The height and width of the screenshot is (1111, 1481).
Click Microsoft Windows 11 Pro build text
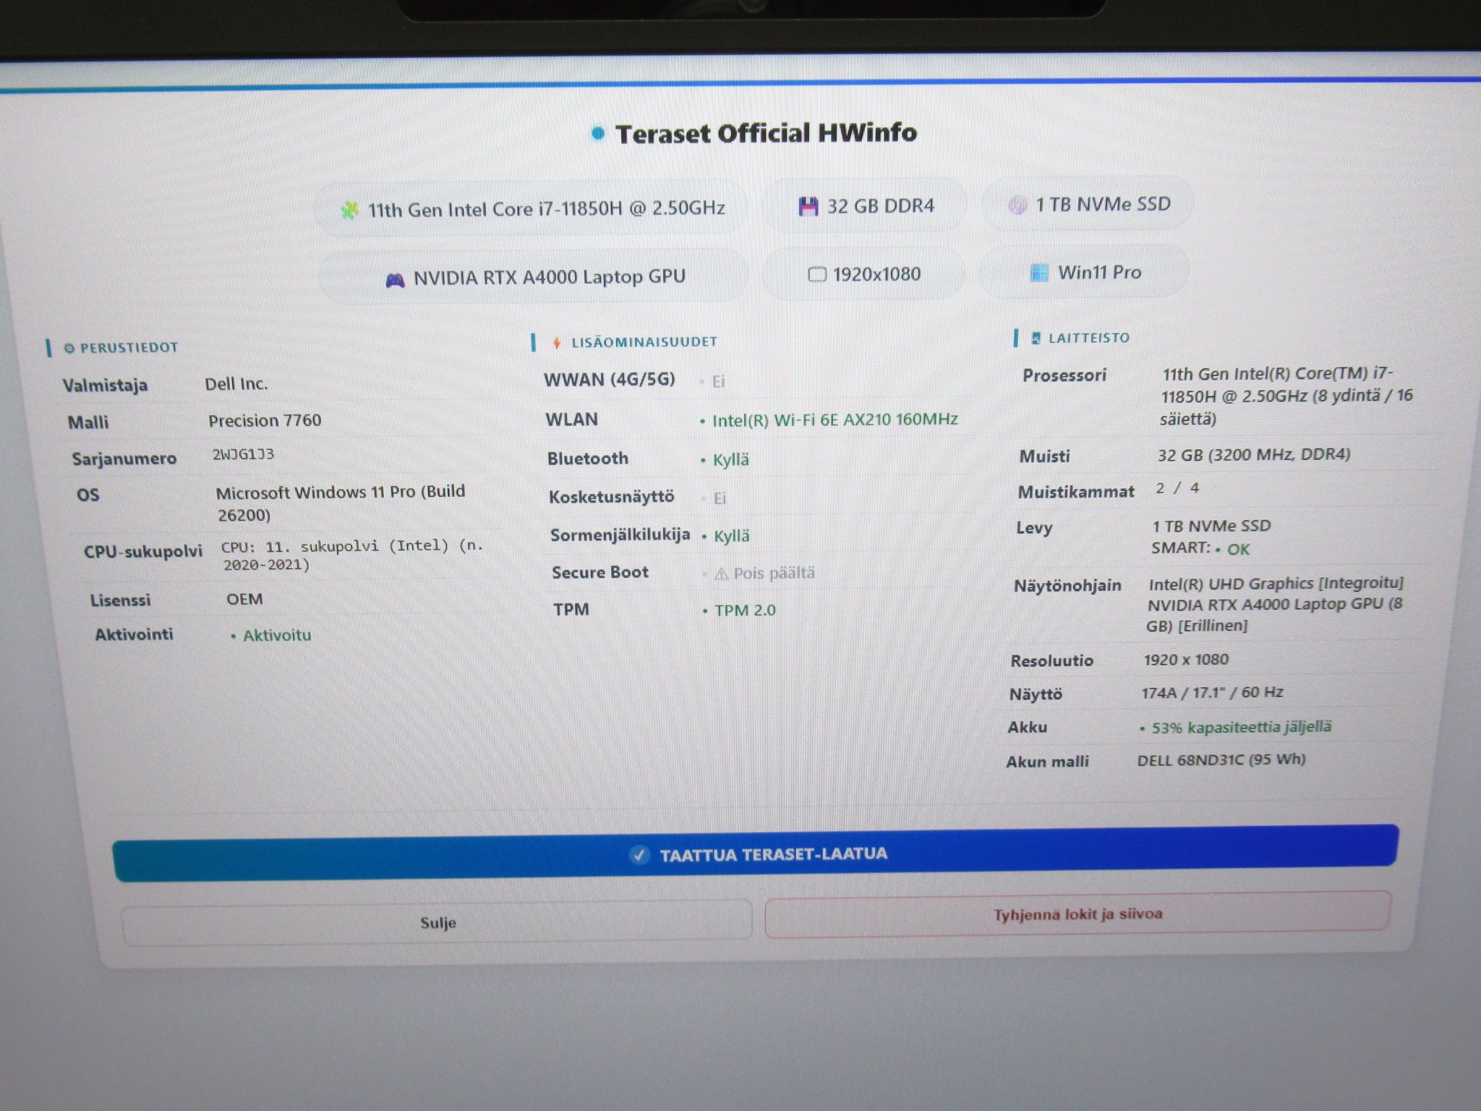point(340,503)
